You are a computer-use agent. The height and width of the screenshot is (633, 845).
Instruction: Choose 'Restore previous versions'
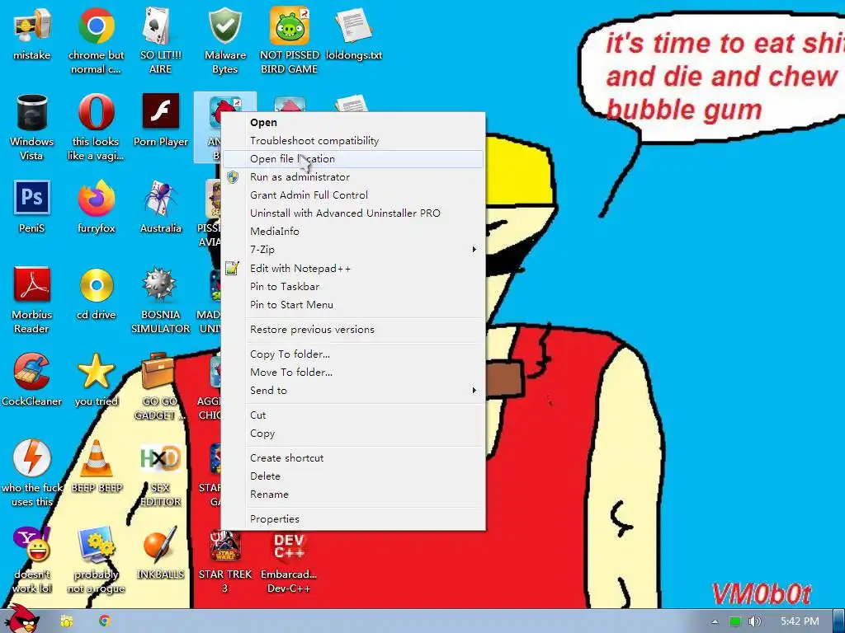point(353,330)
